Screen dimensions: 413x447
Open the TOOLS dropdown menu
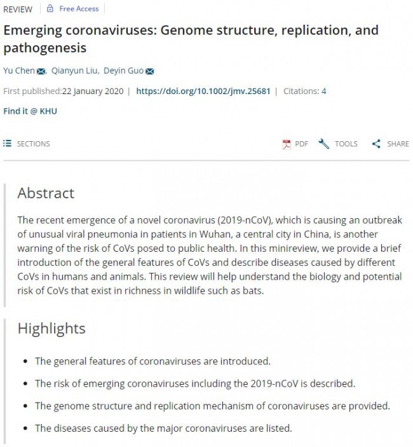[x=346, y=144]
